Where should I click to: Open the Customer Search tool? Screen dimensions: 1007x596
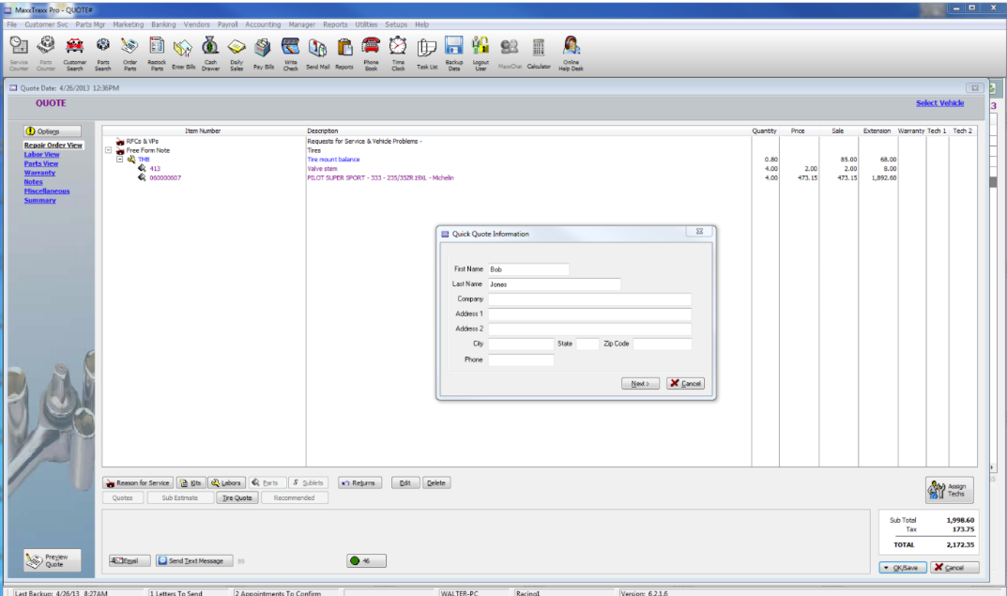tap(74, 47)
